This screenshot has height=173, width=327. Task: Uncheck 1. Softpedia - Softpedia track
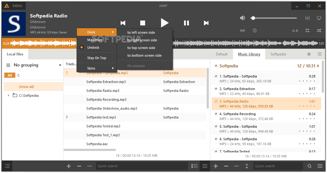click(216, 76)
